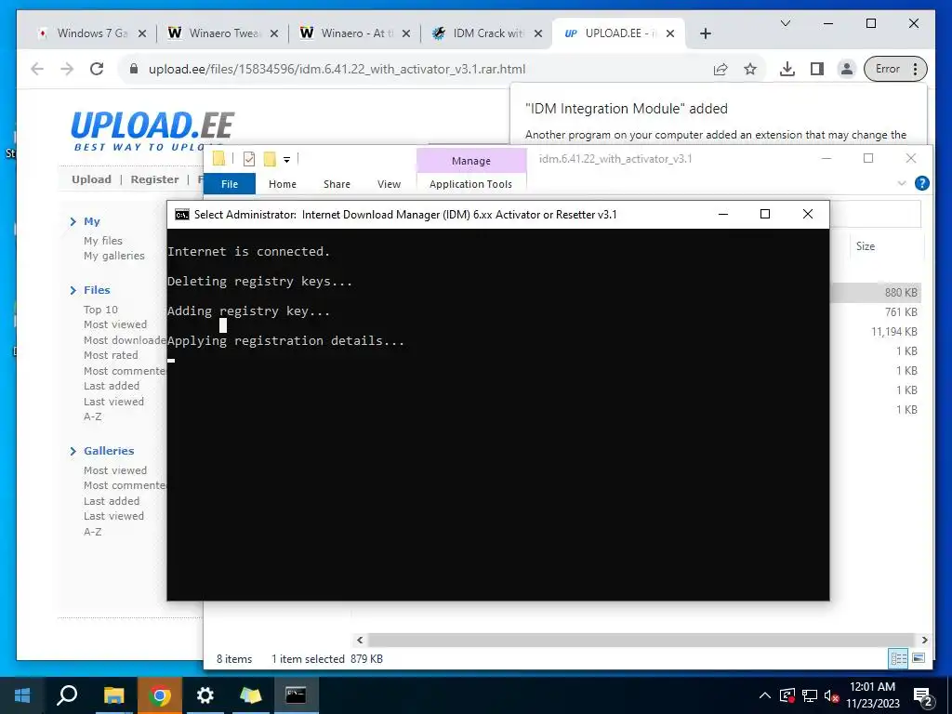Open taskbar search icon
Viewport: 952px width, 714px height.
pyautogui.click(x=67, y=695)
